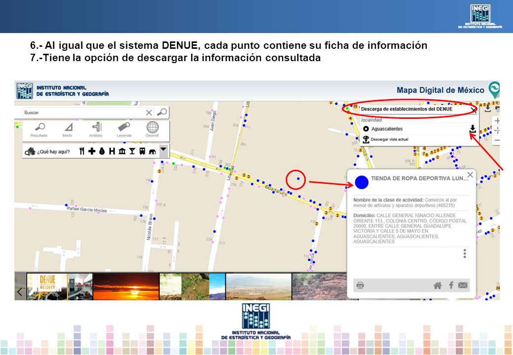Share the establishment on Facebook

[x=451, y=285]
